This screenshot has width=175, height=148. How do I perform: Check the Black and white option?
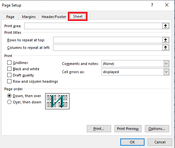point(9,69)
